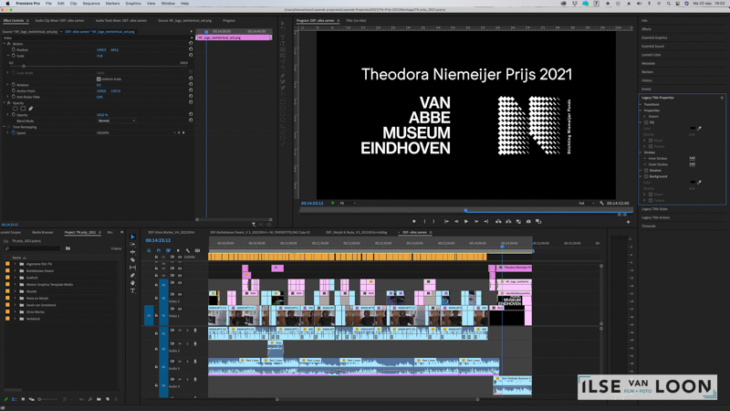Click the Mark Out button
This screenshot has height=411, width=730.
(433, 221)
